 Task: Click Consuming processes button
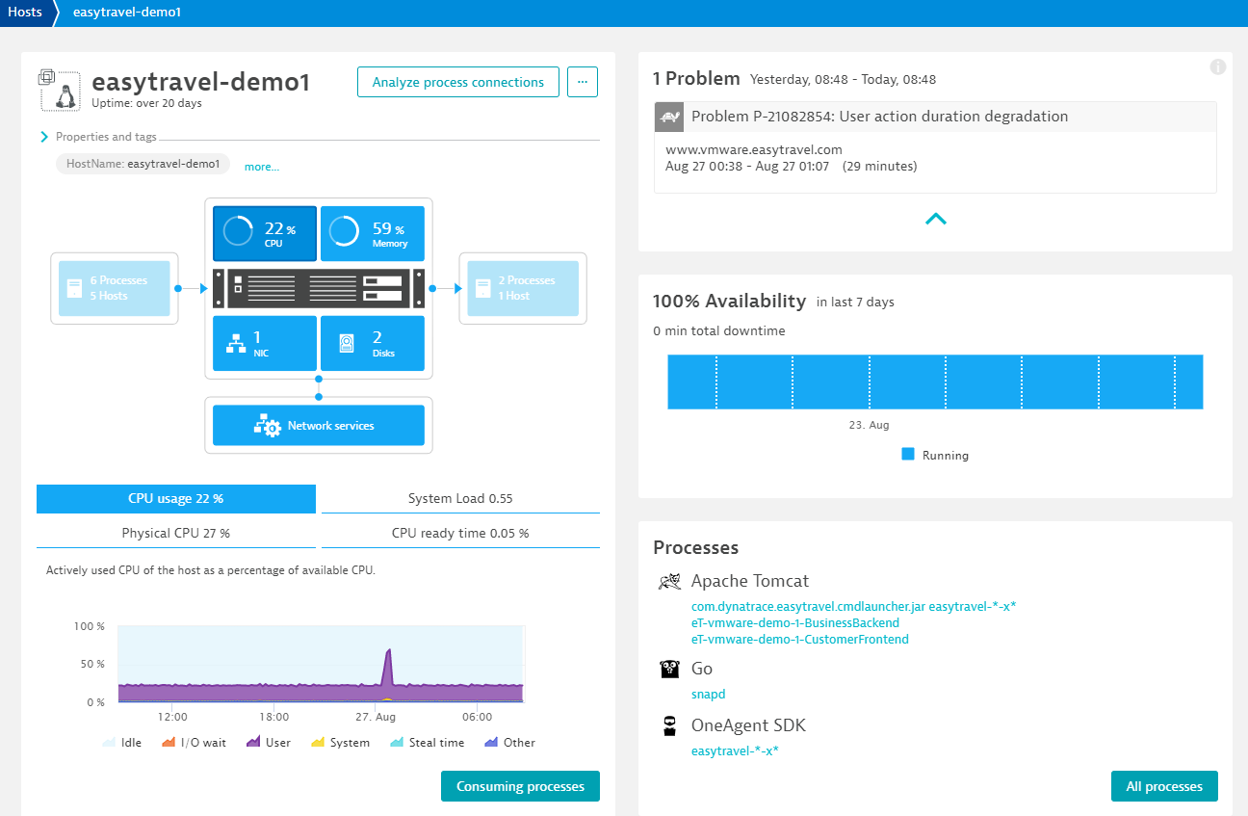520,786
